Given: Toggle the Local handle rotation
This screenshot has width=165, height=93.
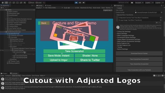Looking at the screenshot, I should point(38,3).
